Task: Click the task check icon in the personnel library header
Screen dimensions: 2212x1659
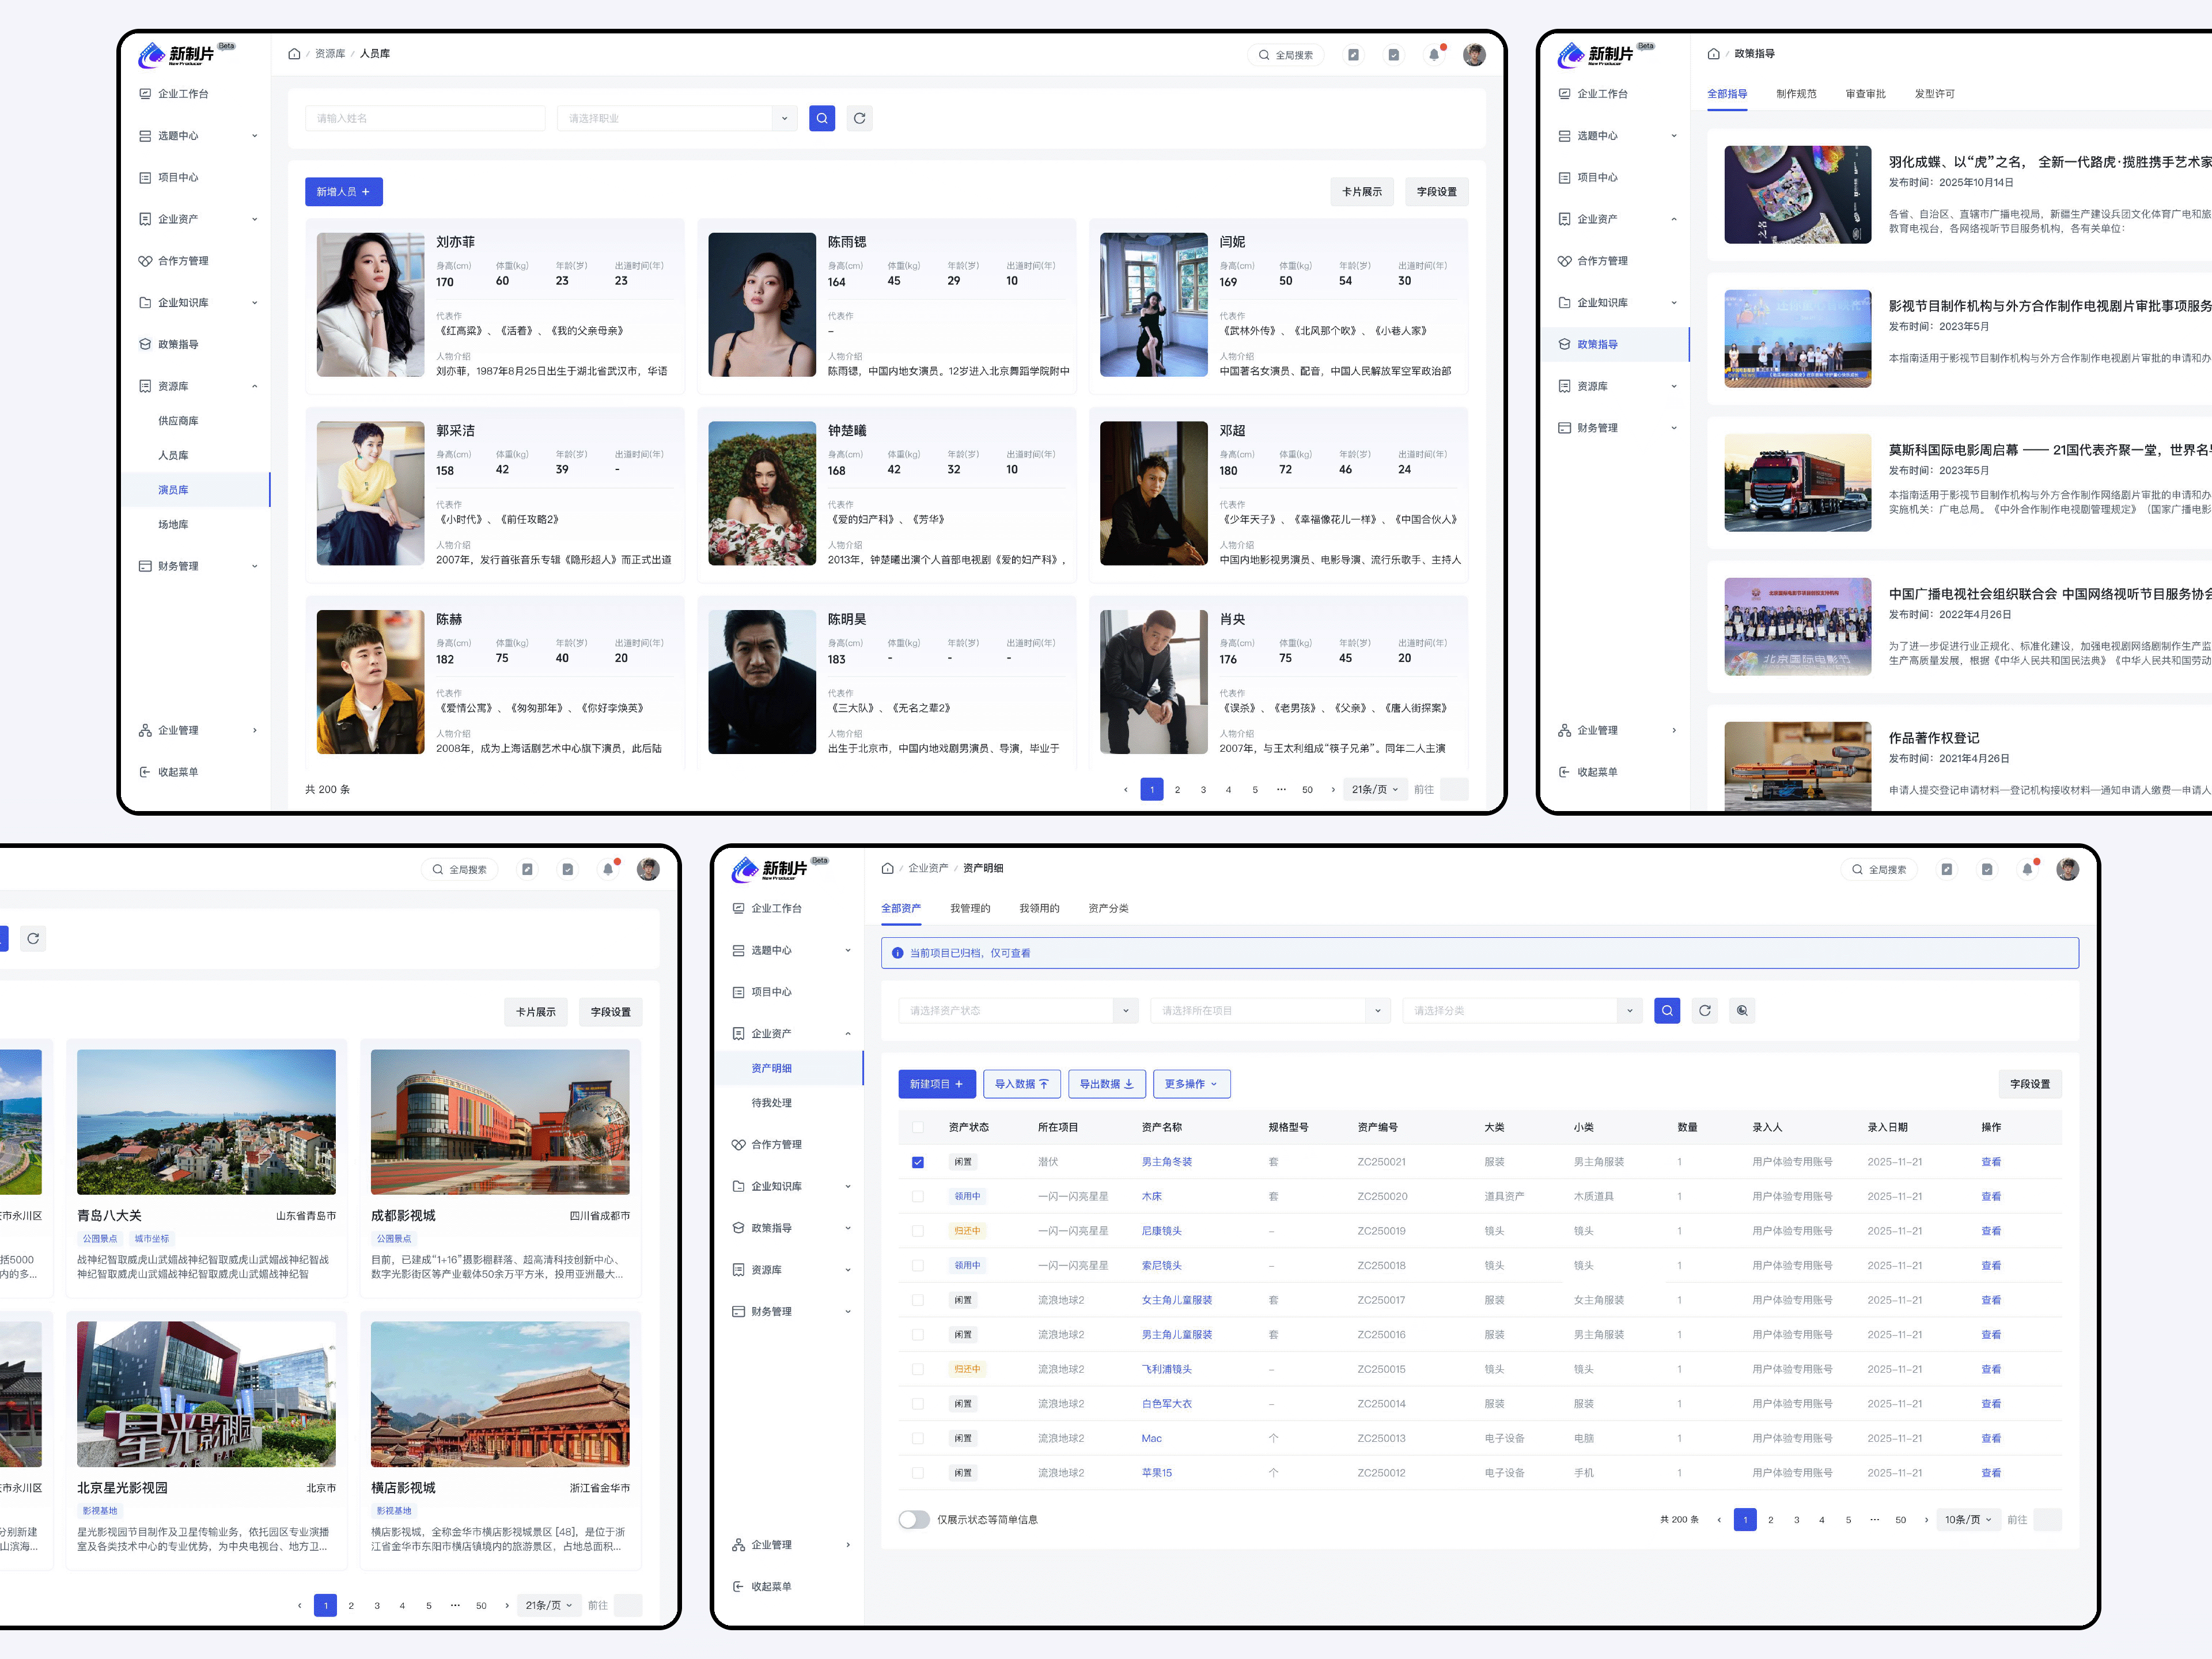Action: click(x=1393, y=55)
